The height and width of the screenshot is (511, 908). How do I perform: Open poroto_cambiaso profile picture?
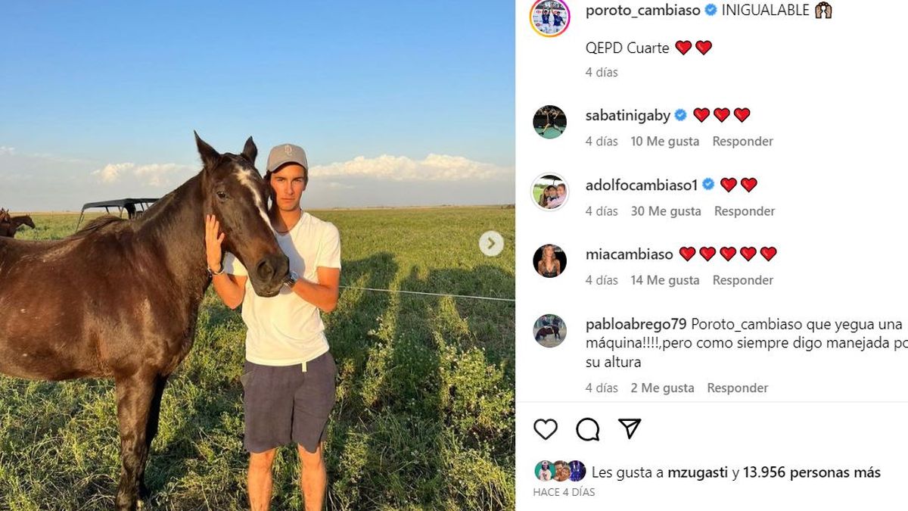point(549,17)
